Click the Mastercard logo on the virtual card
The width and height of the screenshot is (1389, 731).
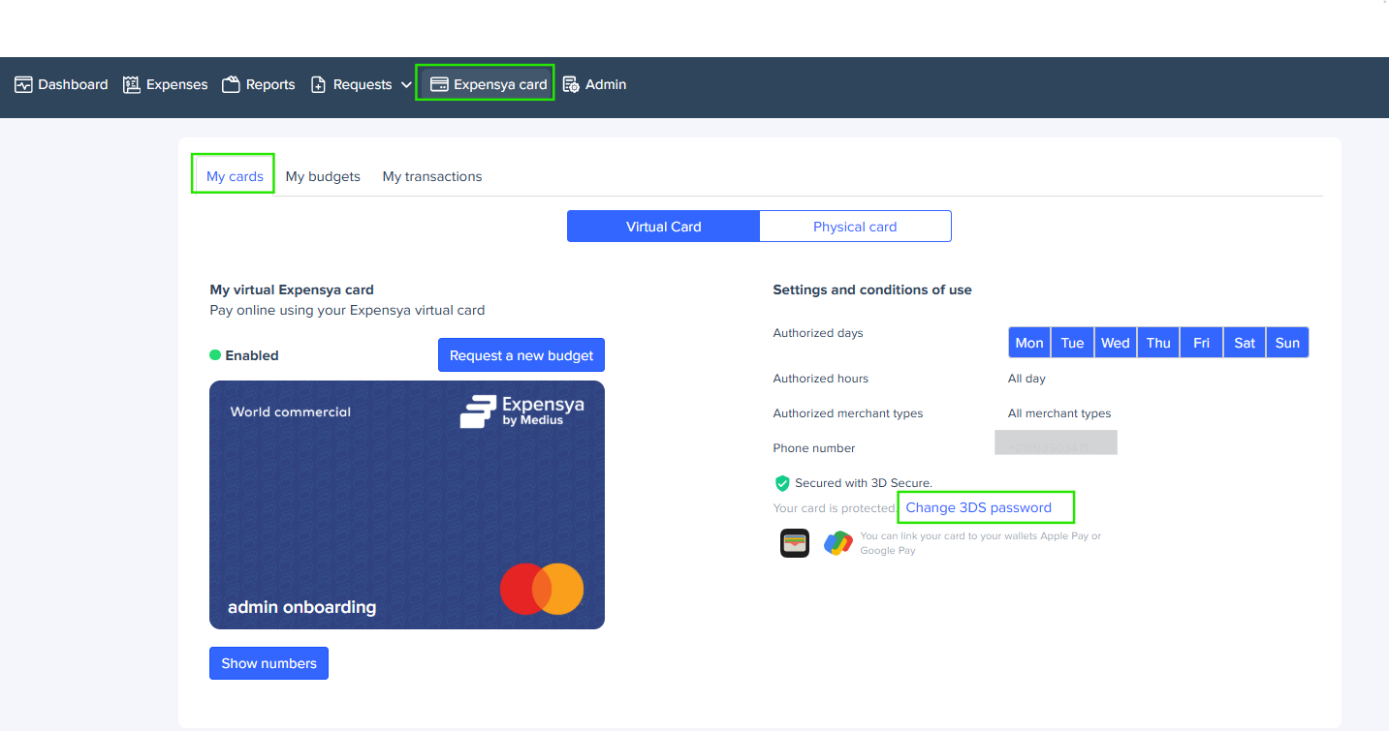542,589
